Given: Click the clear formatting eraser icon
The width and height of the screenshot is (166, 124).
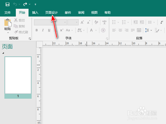Looking at the screenshot, I should point(96,22).
